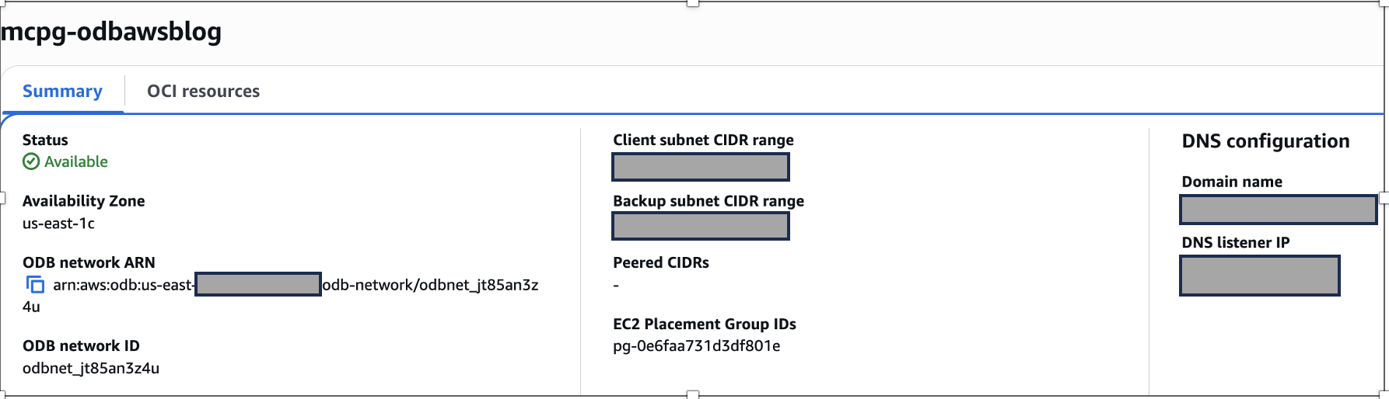
Task: Click the Available status text
Action: click(x=76, y=161)
